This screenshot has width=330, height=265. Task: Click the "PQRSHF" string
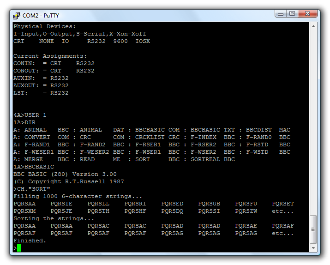pyautogui.click(x=135, y=211)
